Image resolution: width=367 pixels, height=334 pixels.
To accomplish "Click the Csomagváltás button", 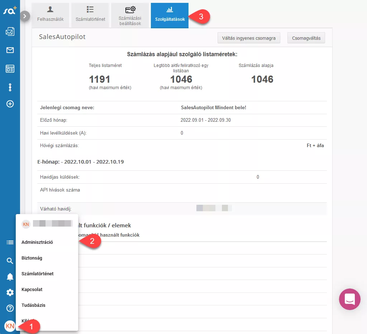I will tap(306, 38).
